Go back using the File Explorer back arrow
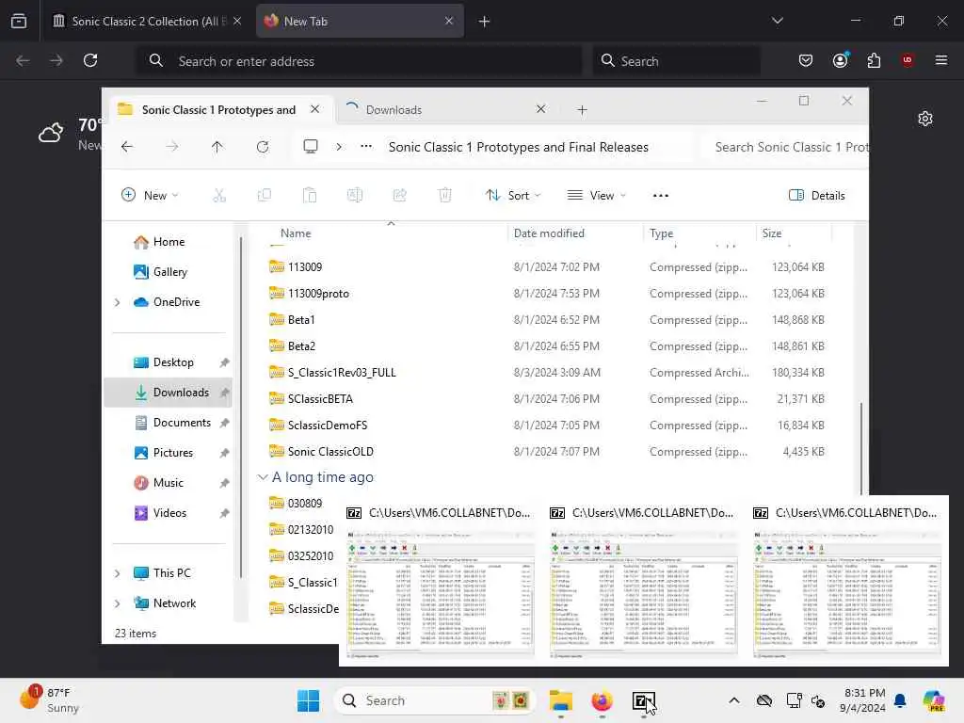Screen dimensions: 964x723 127,146
